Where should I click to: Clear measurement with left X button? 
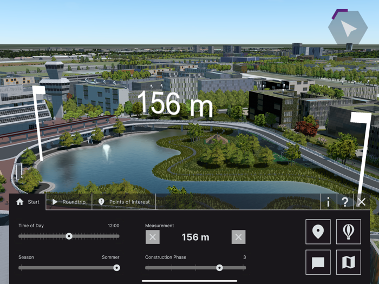click(x=153, y=237)
